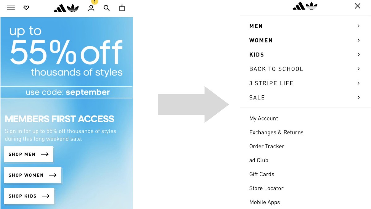Open your account via the person icon
This screenshot has height=209, width=371.
(91, 8)
